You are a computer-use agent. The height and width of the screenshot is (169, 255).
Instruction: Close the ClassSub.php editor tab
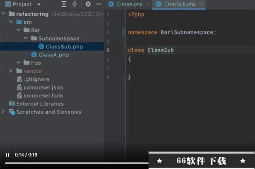click(201, 4)
